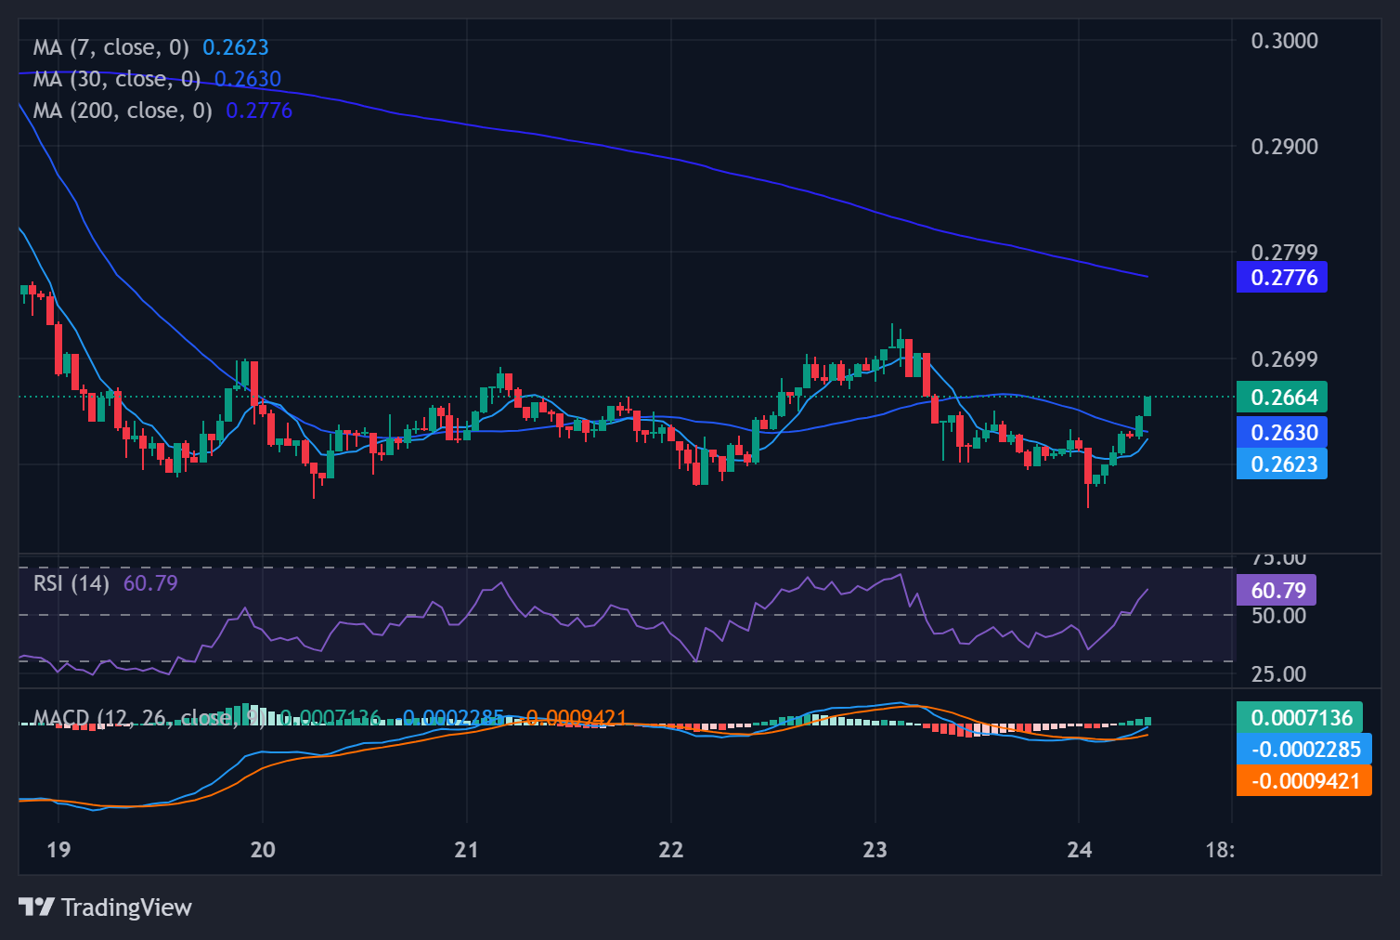Select the MA (7, close, 0) legend
The height and width of the screenshot is (940, 1400).
point(111,47)
